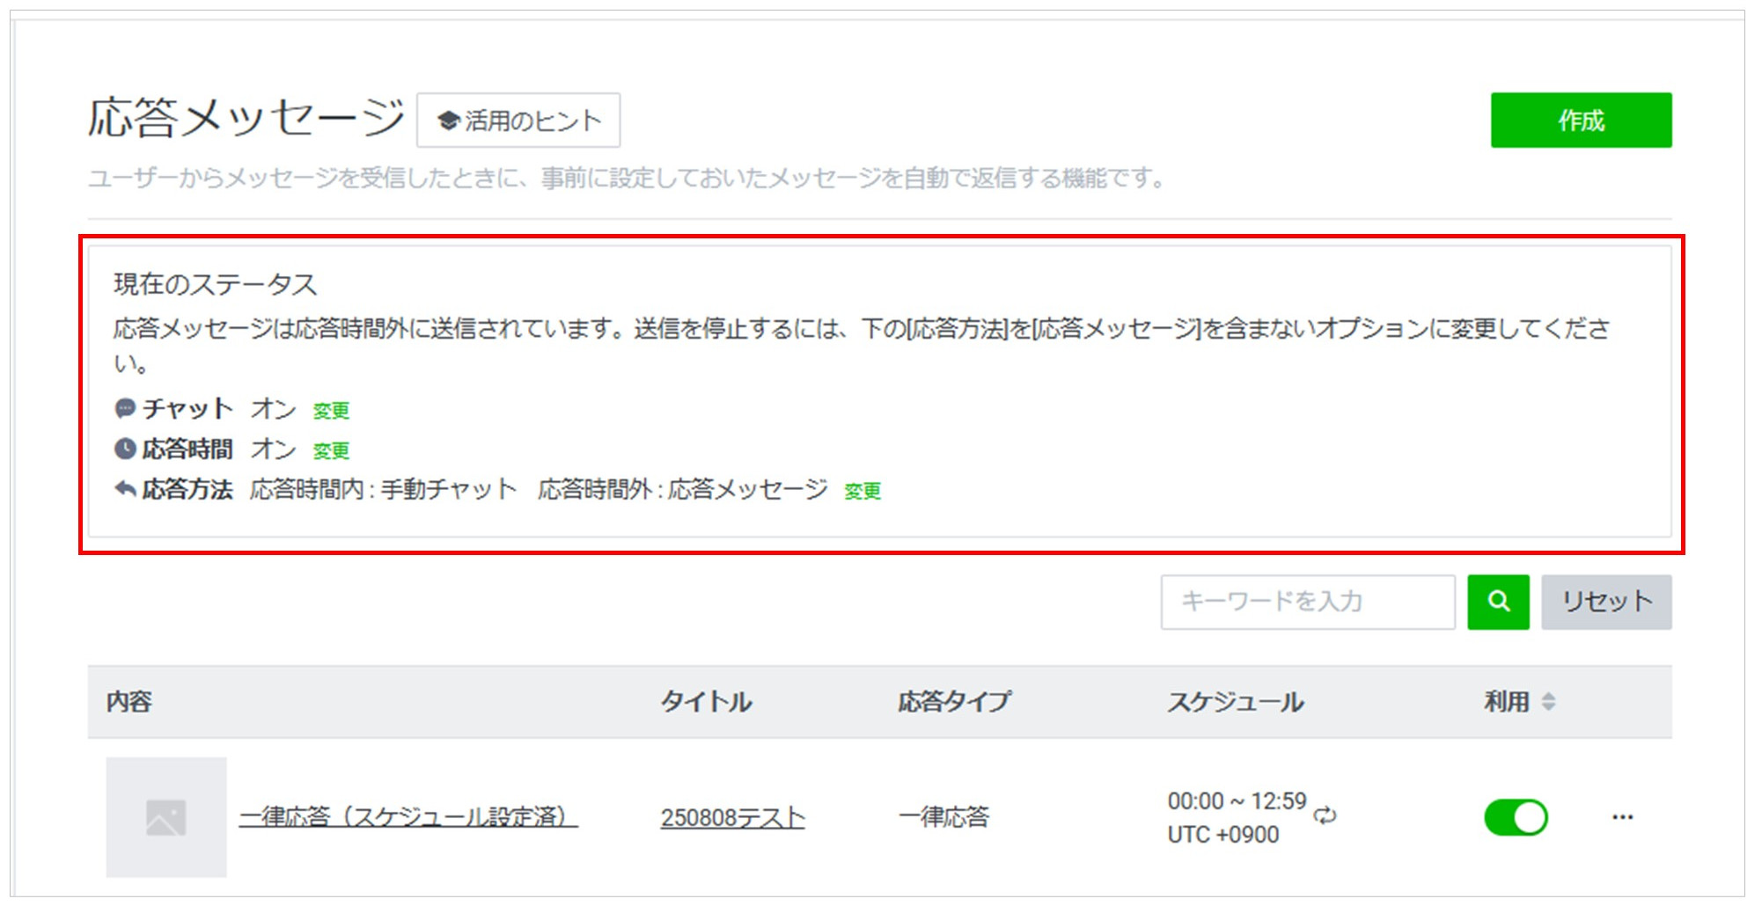Click the キーワードを入力 search field
1762x906 pixels.
pos(1307,603)
